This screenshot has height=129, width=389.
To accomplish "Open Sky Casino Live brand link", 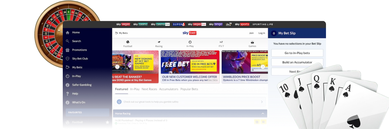I will pos(160,24).
